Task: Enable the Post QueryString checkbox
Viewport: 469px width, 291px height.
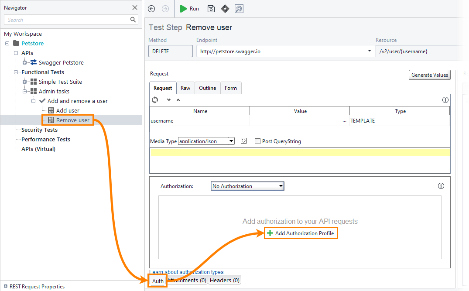Action: tap(257, 141)
